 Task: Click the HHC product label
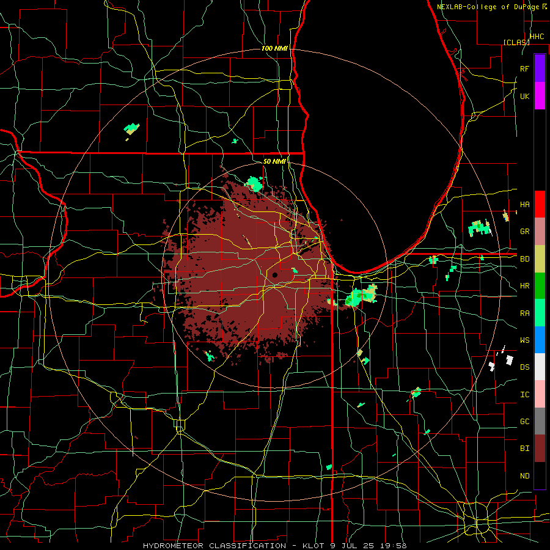coord(537,37)
